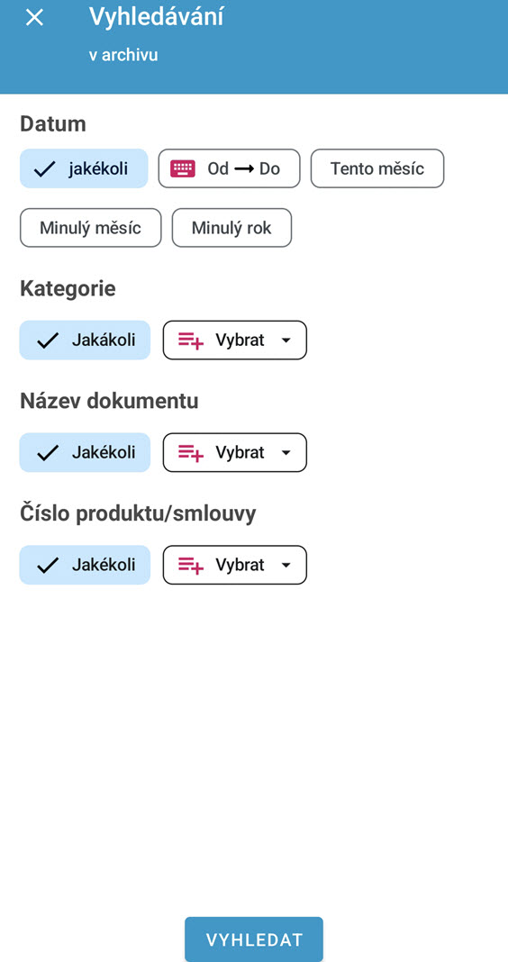Click the checkmark on the Název dokumentu Jakékoli chip

[48, 453]
